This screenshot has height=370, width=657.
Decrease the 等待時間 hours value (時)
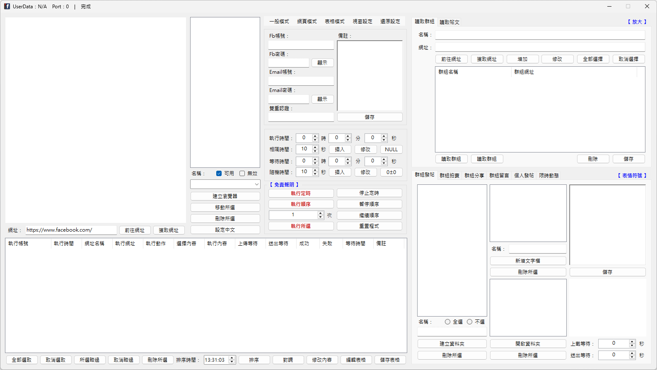315,163
